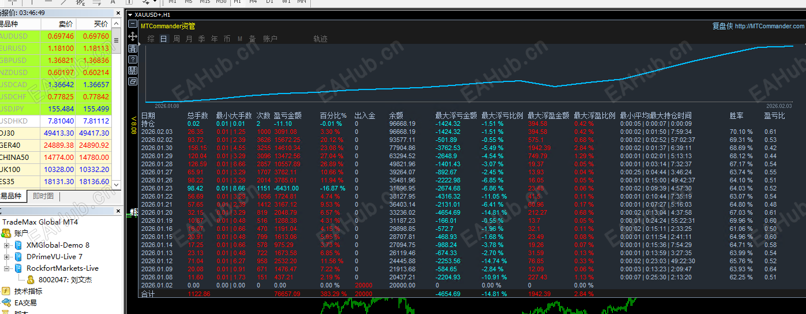Image resolution: width=806 pixels, height=314 pixels.
Task: Click the 禁 disable icon in MTCommander sidebar
Action: tap(133, 70)
